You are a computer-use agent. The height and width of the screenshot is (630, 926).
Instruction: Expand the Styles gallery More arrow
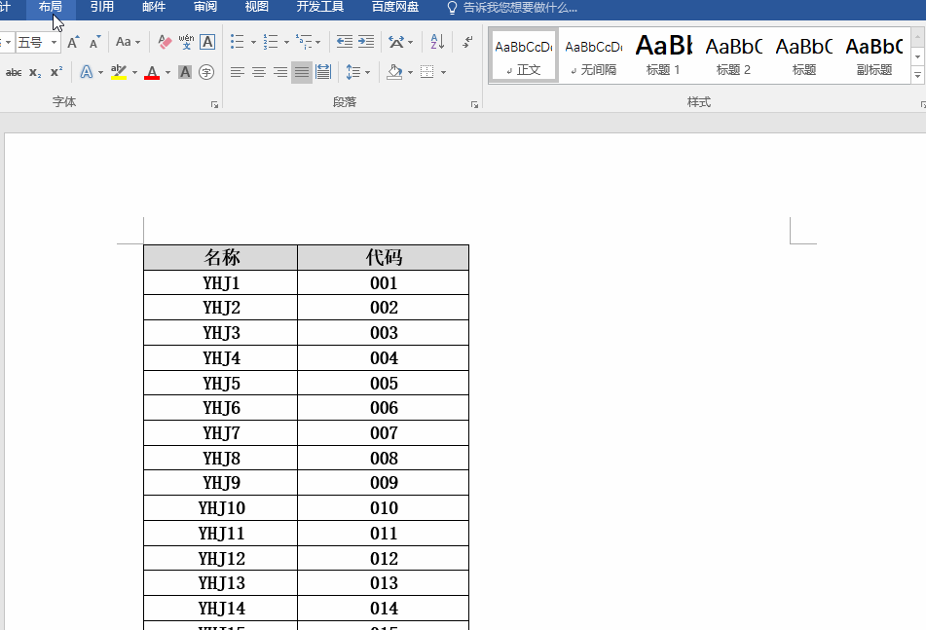917,75
